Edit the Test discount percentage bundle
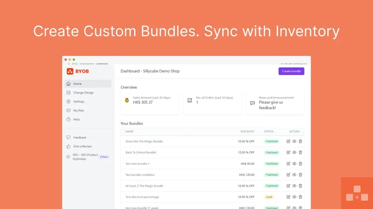The width and height of the screenshot is (373, 209). pos(288,197)
